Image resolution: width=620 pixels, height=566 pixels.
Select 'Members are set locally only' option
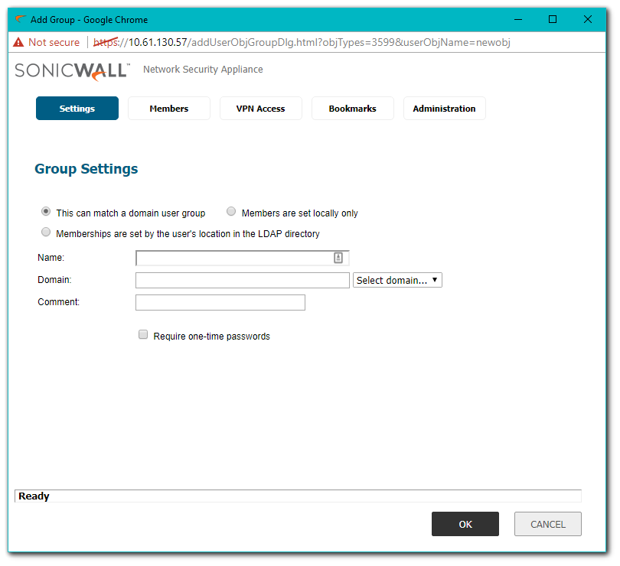click(x=231, y=212)
